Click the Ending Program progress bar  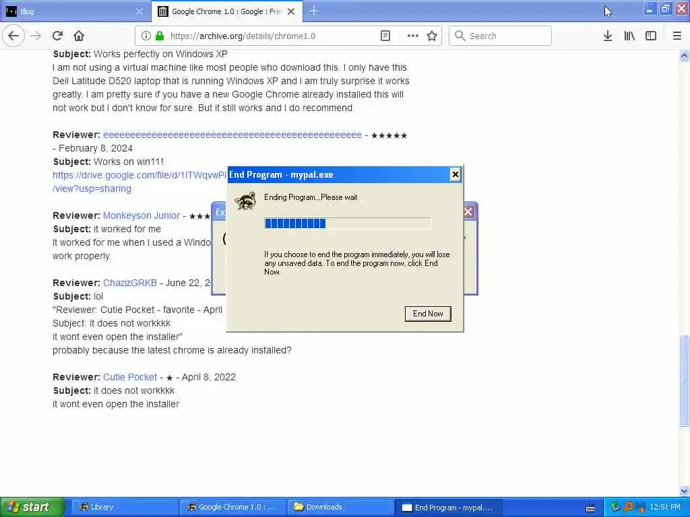click(347, 223)
